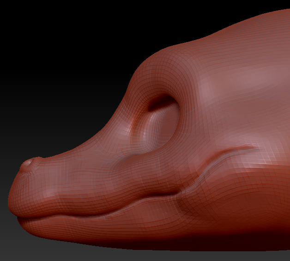Click the nostril at the snout tip
This screenshot has height=261, width=290.
pos(28,163)
